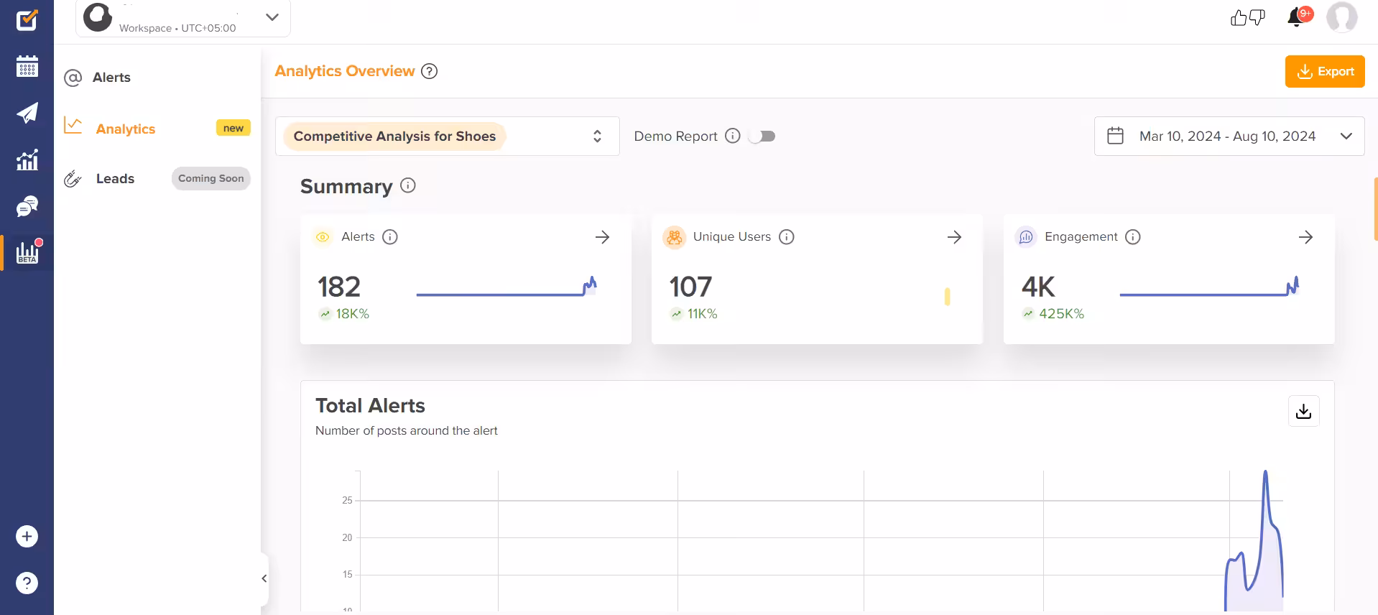Go to Alerts menu item

[x=111, y=78]
